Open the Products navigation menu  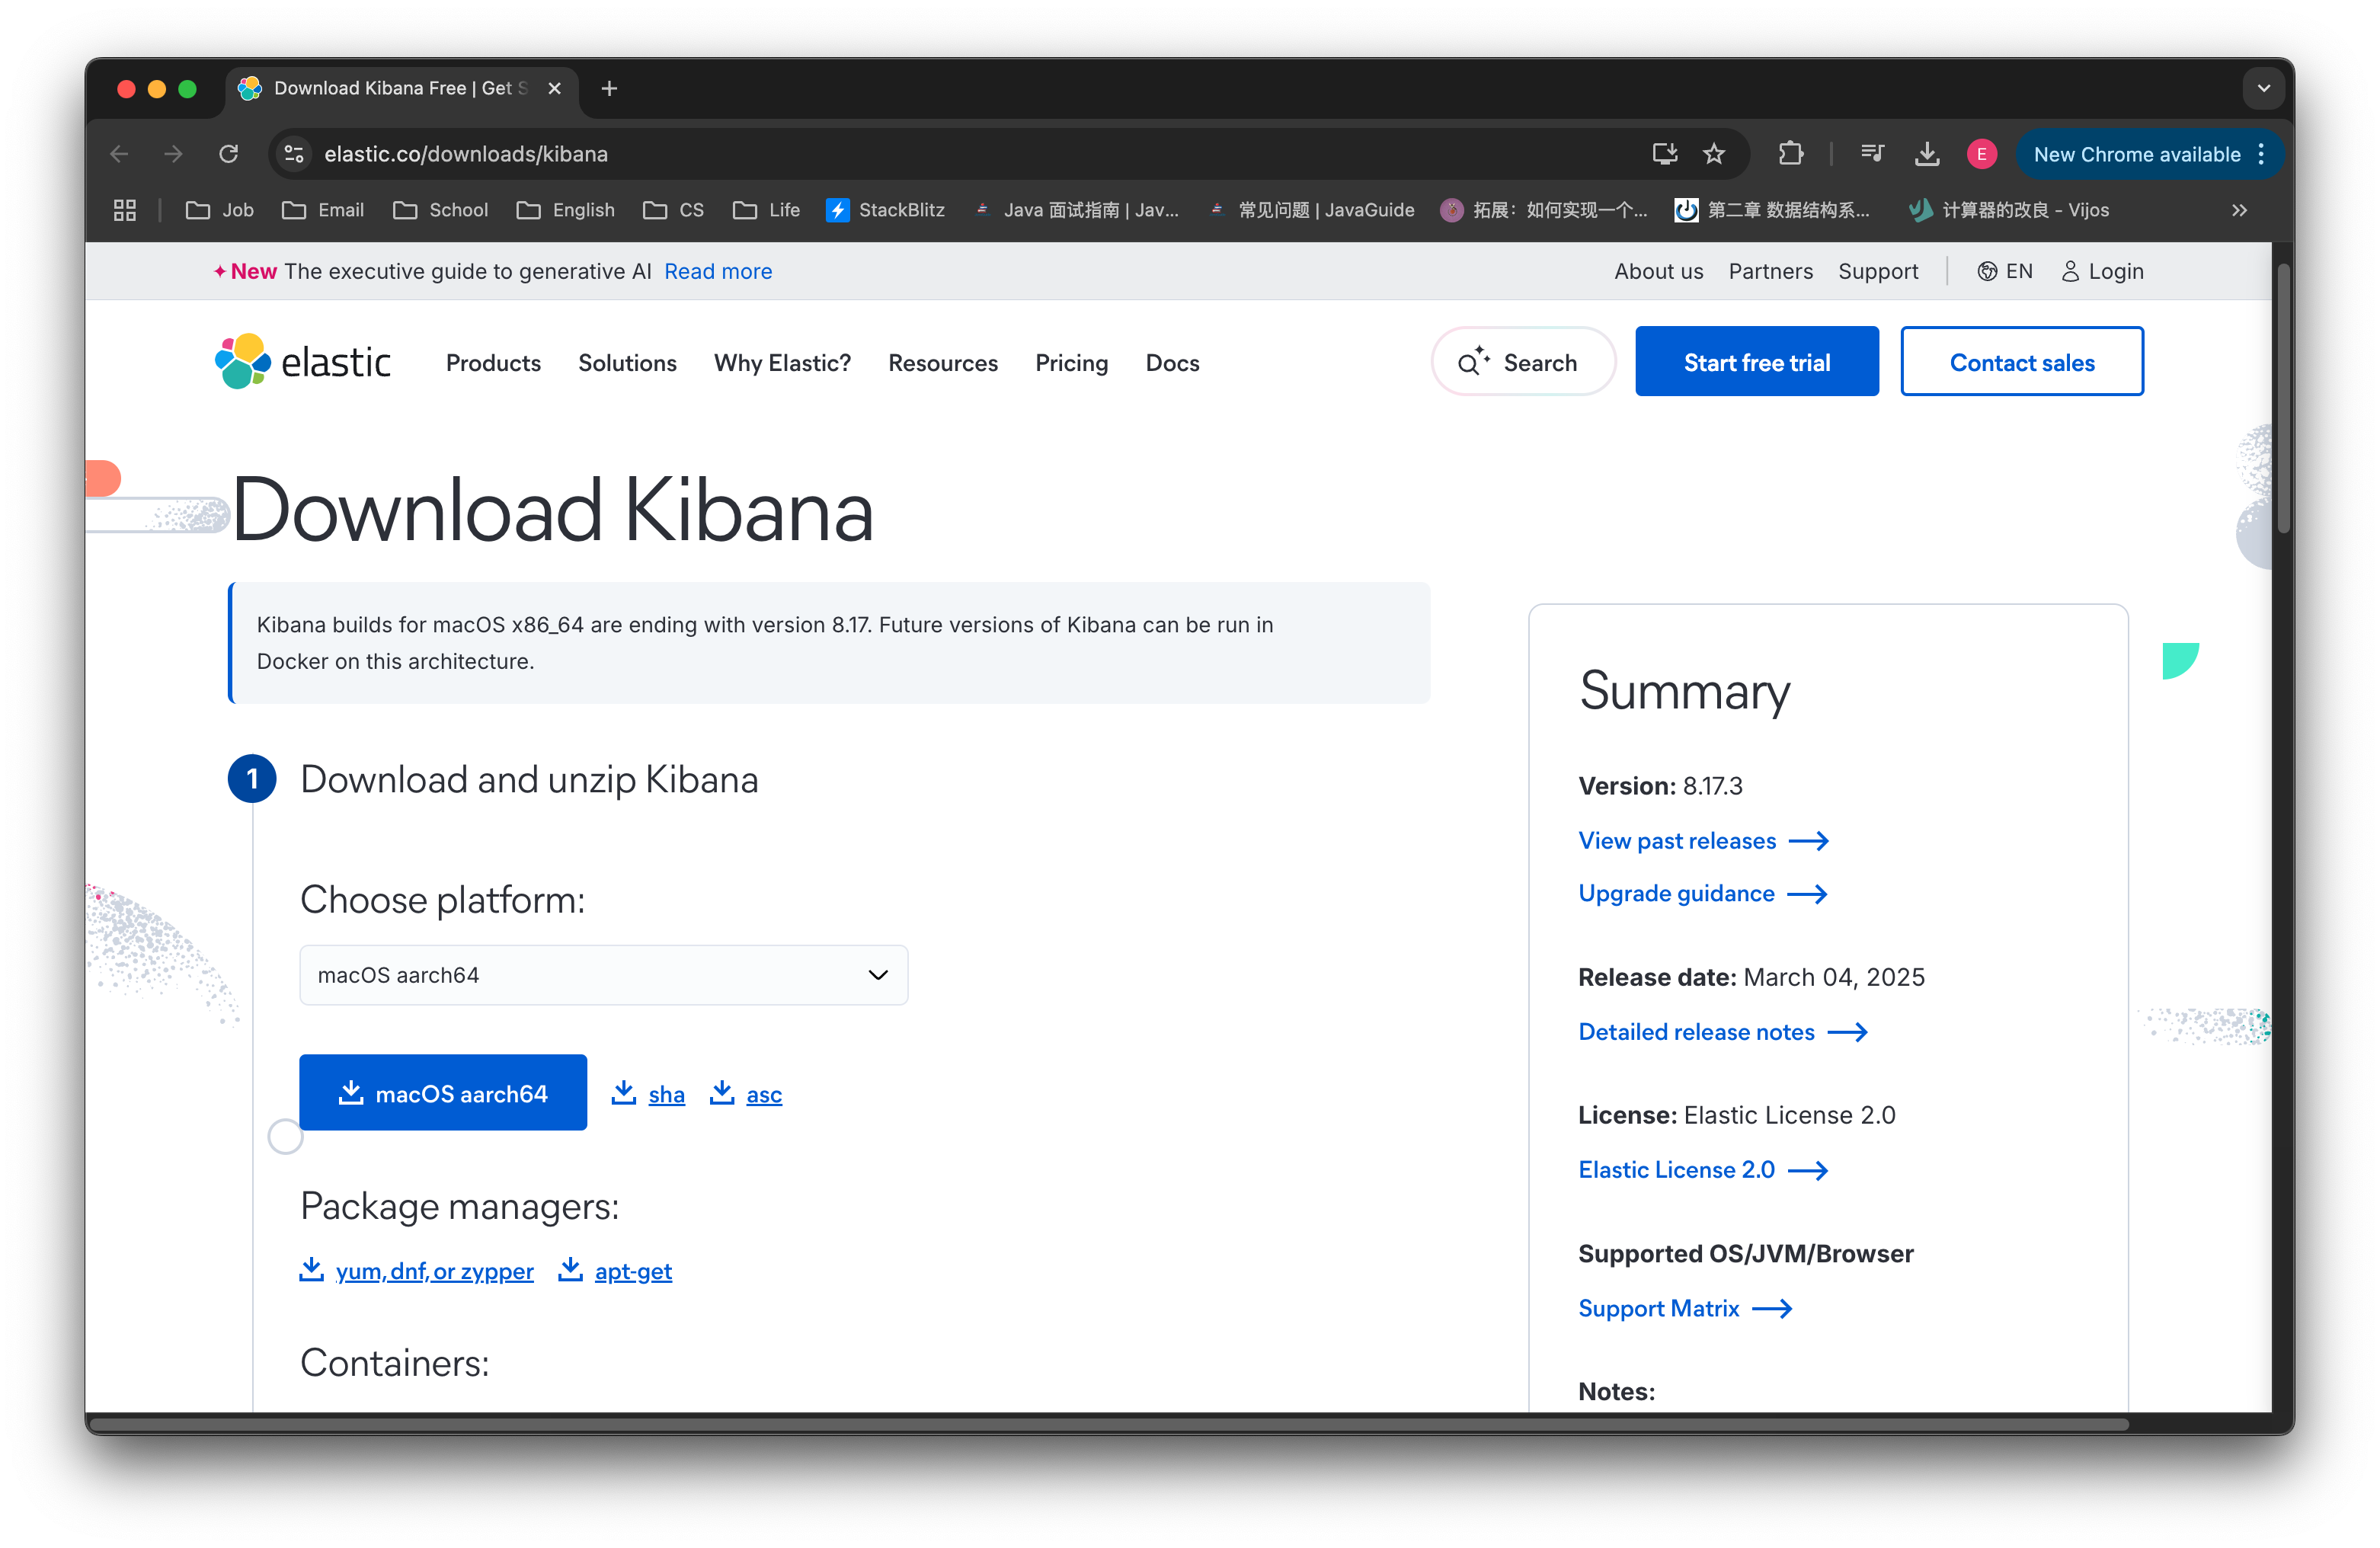[493, 363]
